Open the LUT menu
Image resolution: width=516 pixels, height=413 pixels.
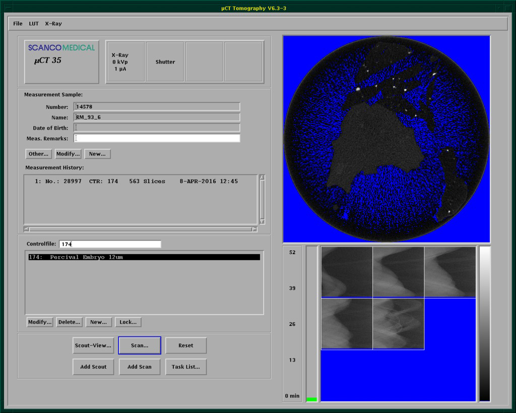(34, 24)
